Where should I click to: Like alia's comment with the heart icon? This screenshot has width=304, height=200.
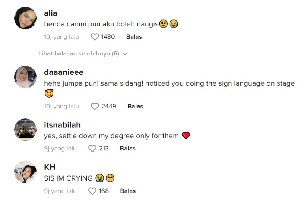[x=95, y=37]
